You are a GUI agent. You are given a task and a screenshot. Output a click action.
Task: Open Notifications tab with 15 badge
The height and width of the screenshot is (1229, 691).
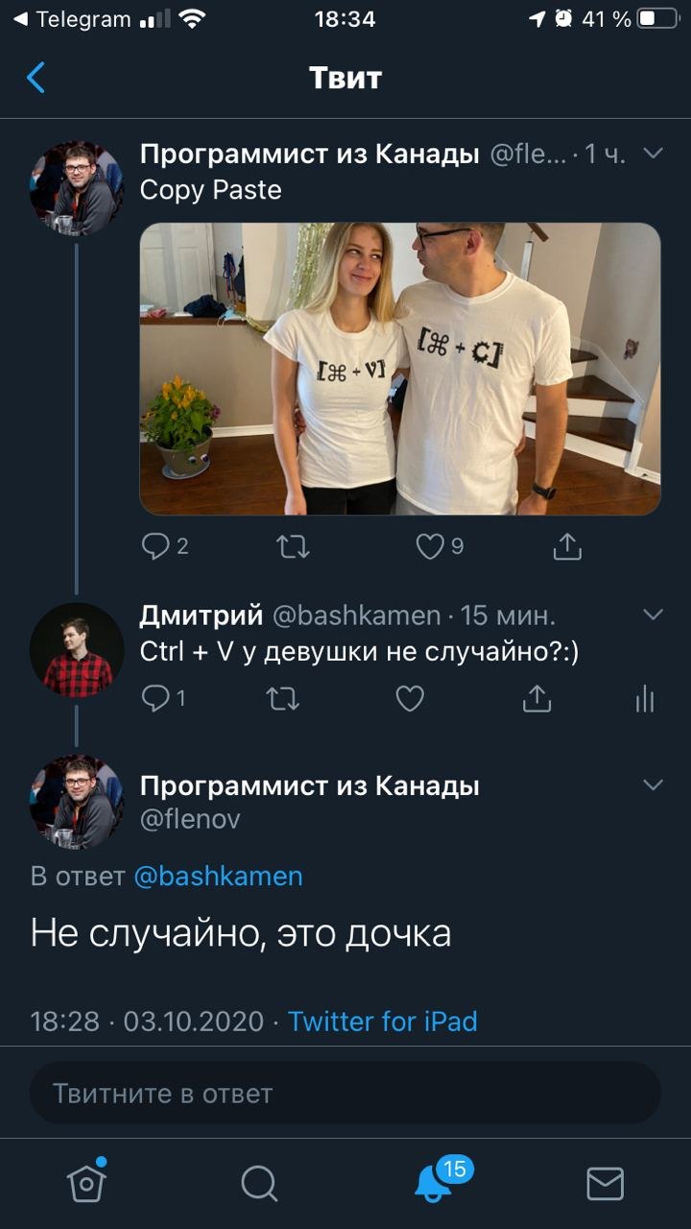click(434, 1183)
